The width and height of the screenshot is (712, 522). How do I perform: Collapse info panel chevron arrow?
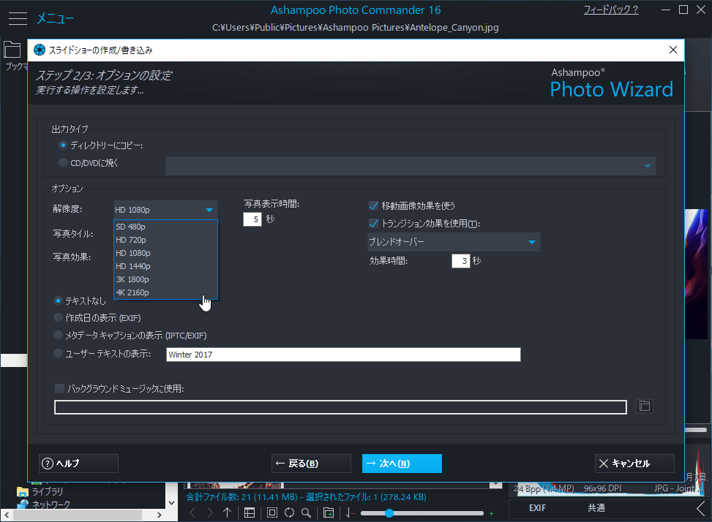701,508
